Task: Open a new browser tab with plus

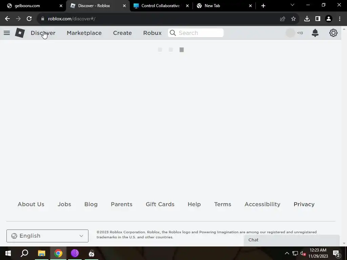Action: (263, 6)
